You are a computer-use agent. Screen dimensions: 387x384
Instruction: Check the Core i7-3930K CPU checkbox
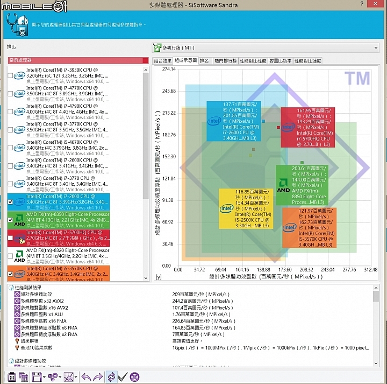pos(10,75)
